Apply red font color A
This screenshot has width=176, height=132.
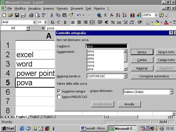coord(166,22)
